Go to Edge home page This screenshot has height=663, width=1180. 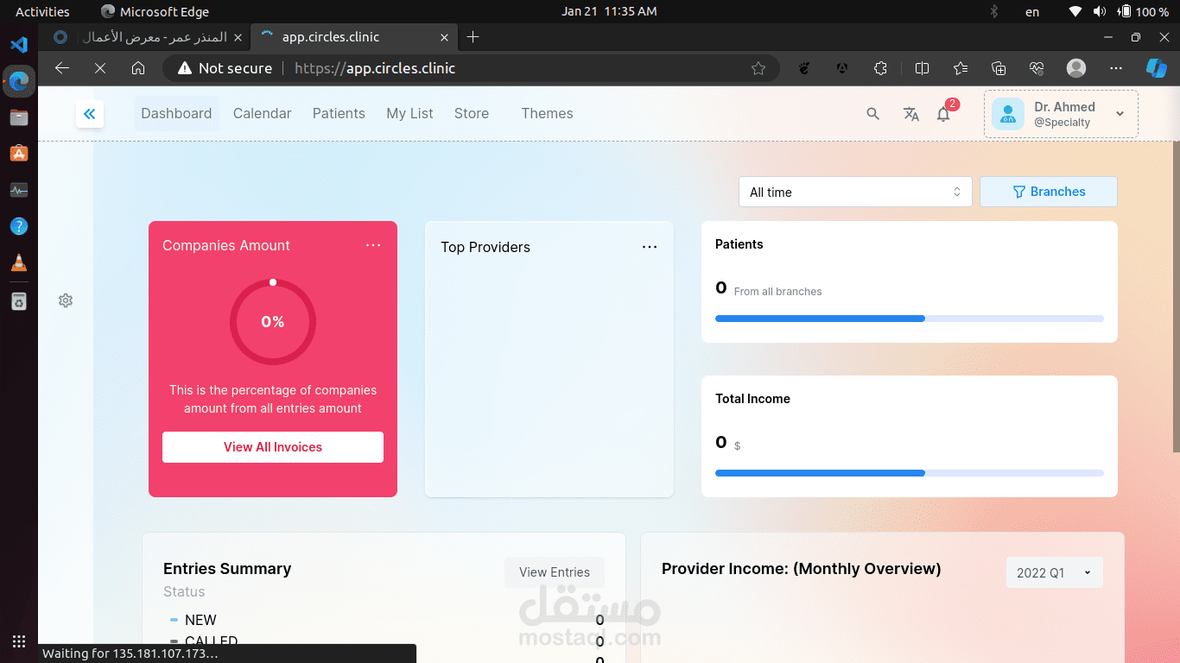click(138, 68)
